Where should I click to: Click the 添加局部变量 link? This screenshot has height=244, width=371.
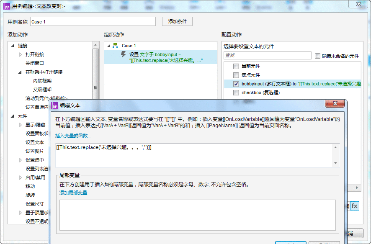point(73,193)
